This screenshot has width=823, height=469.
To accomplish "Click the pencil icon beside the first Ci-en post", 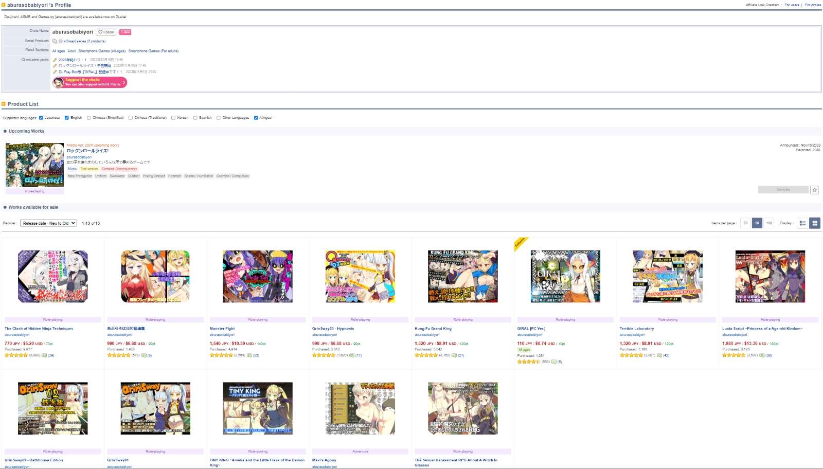I will pyautogui.click(x=55, y=60).
